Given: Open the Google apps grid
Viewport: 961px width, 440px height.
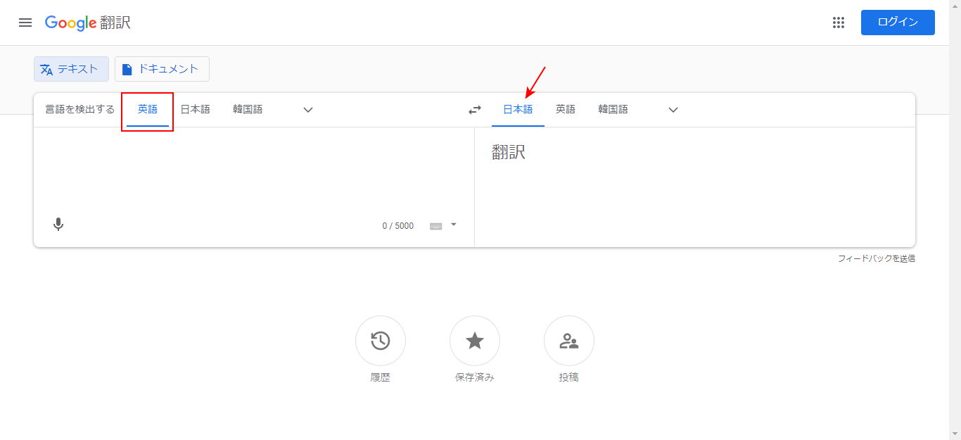Looking at the screenshot, I should pos(838,23).
